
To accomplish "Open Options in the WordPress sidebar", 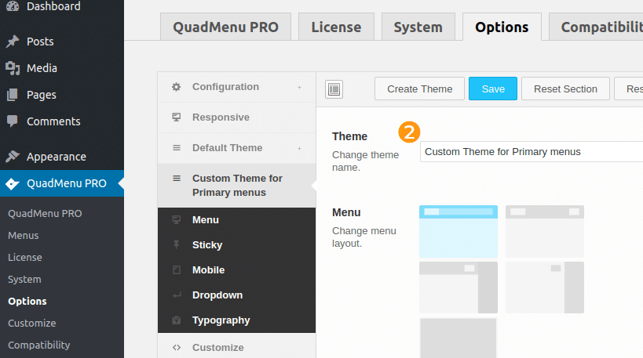I will [27, 301].
